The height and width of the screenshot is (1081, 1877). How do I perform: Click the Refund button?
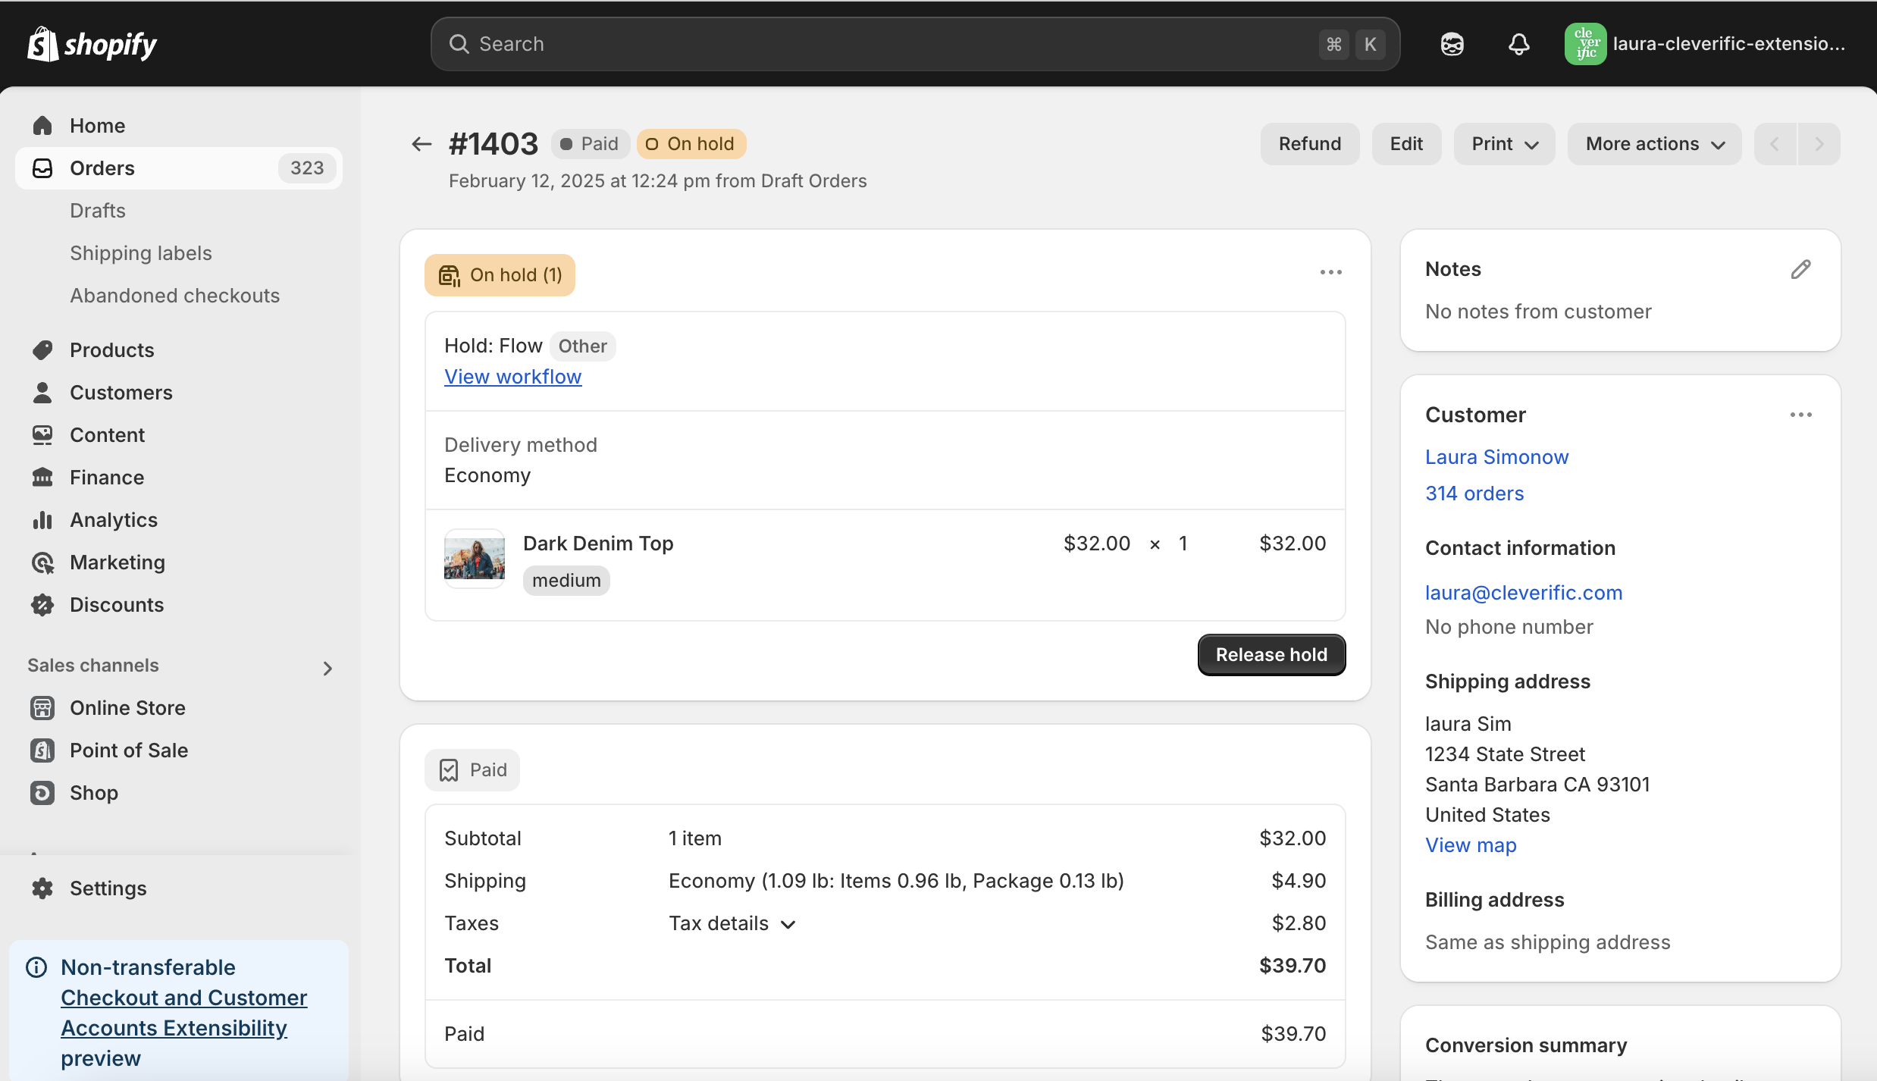(1310, 143)
